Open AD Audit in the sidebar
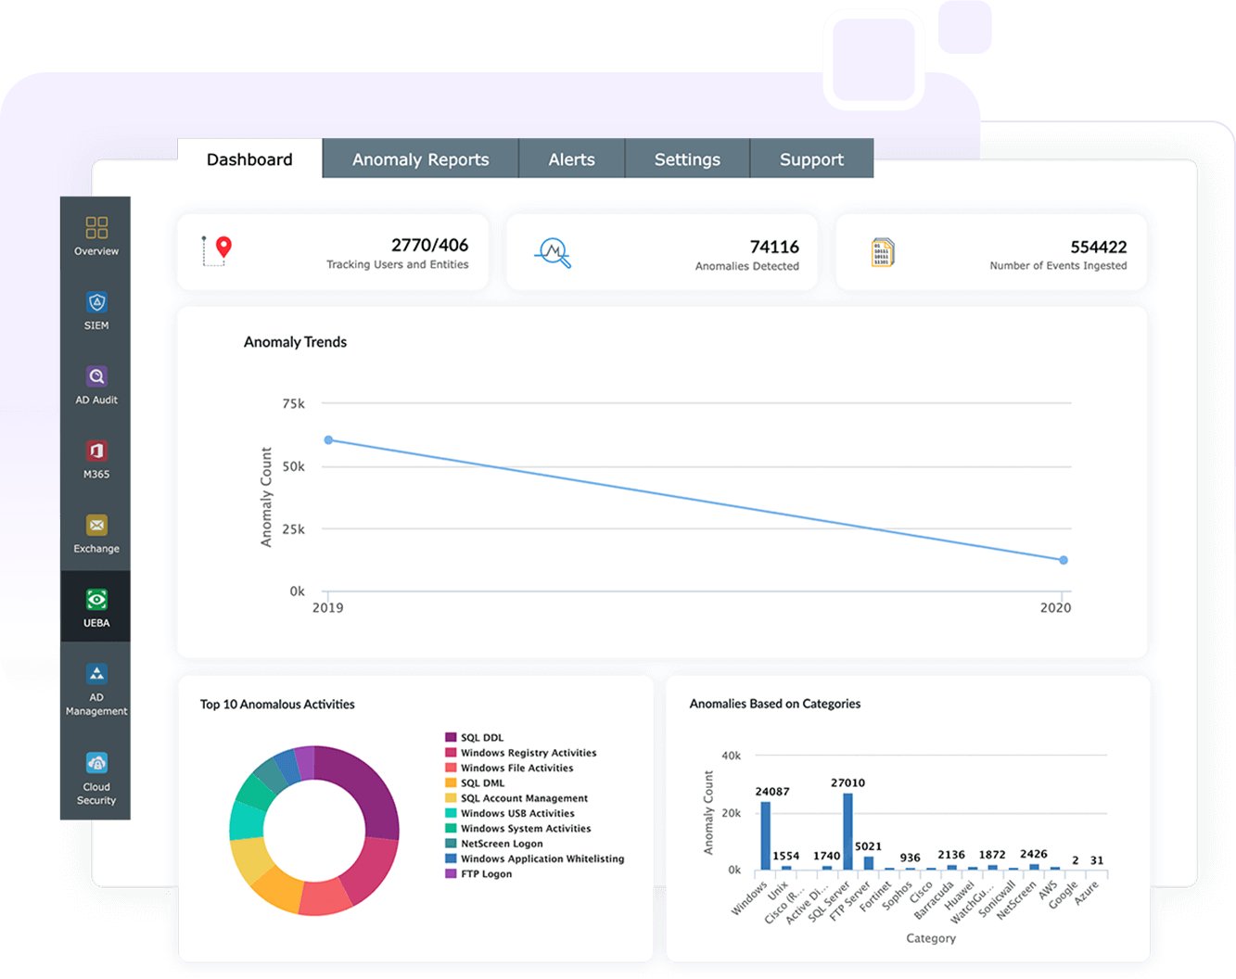Screen dimensions: 1236x979 pyautogui.click(x=96, y=376)
